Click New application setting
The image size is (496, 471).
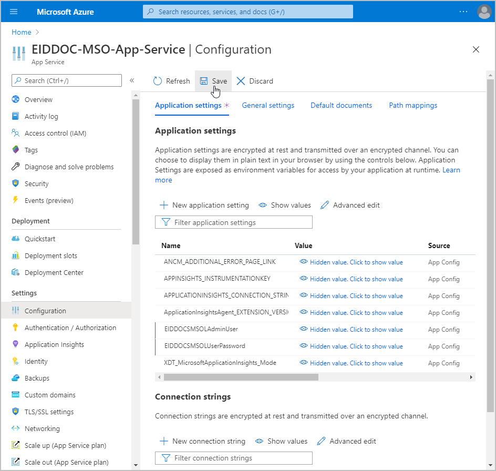[204, 205]
